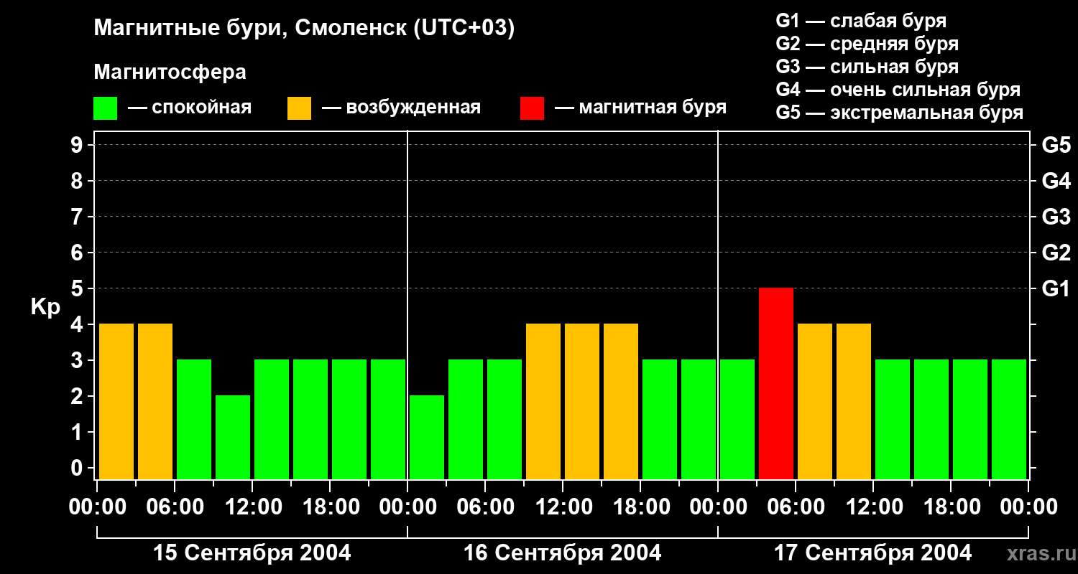This screenshot has height=574, width=1078.
Task: Select the red Kp 5 storm bar
Action: point(776,383)
